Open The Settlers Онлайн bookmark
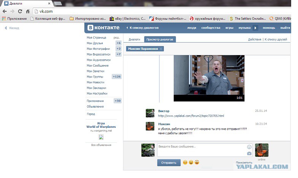 (x=248, y=19)
